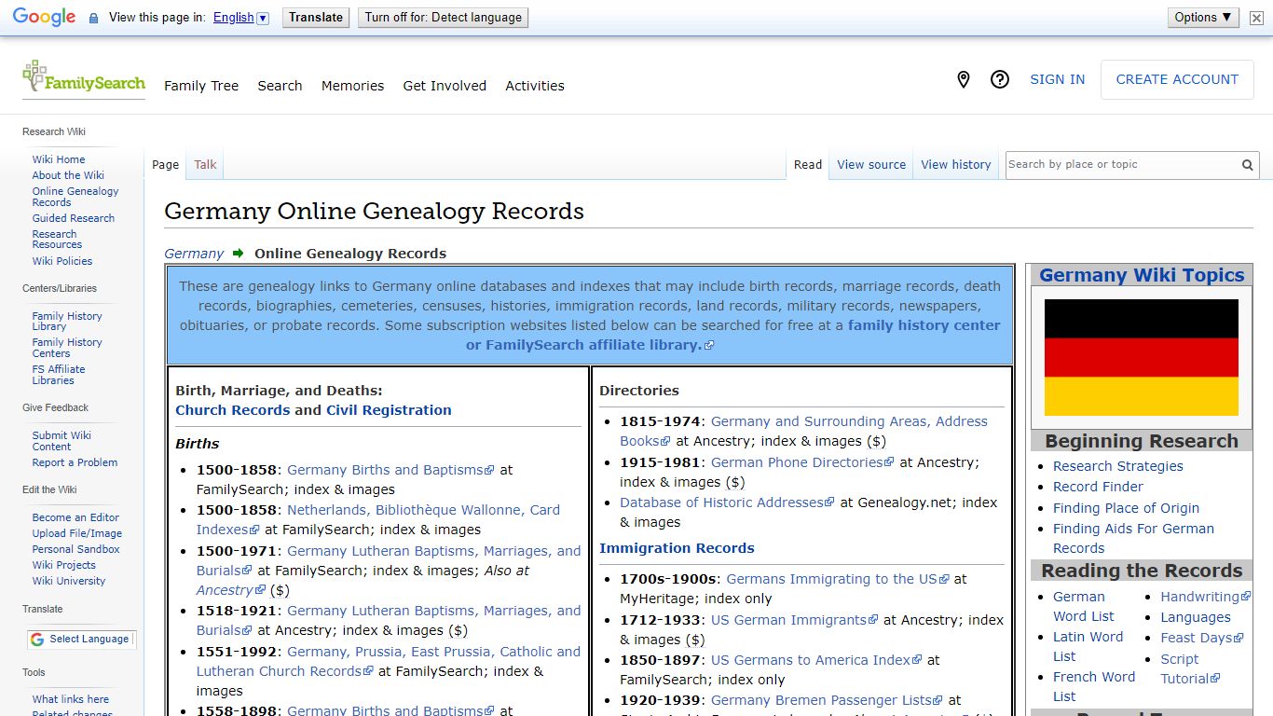The height and width of the screenshot is (716, 1273).
Task: Click the help question mark icon
Action: point(1000,80)
